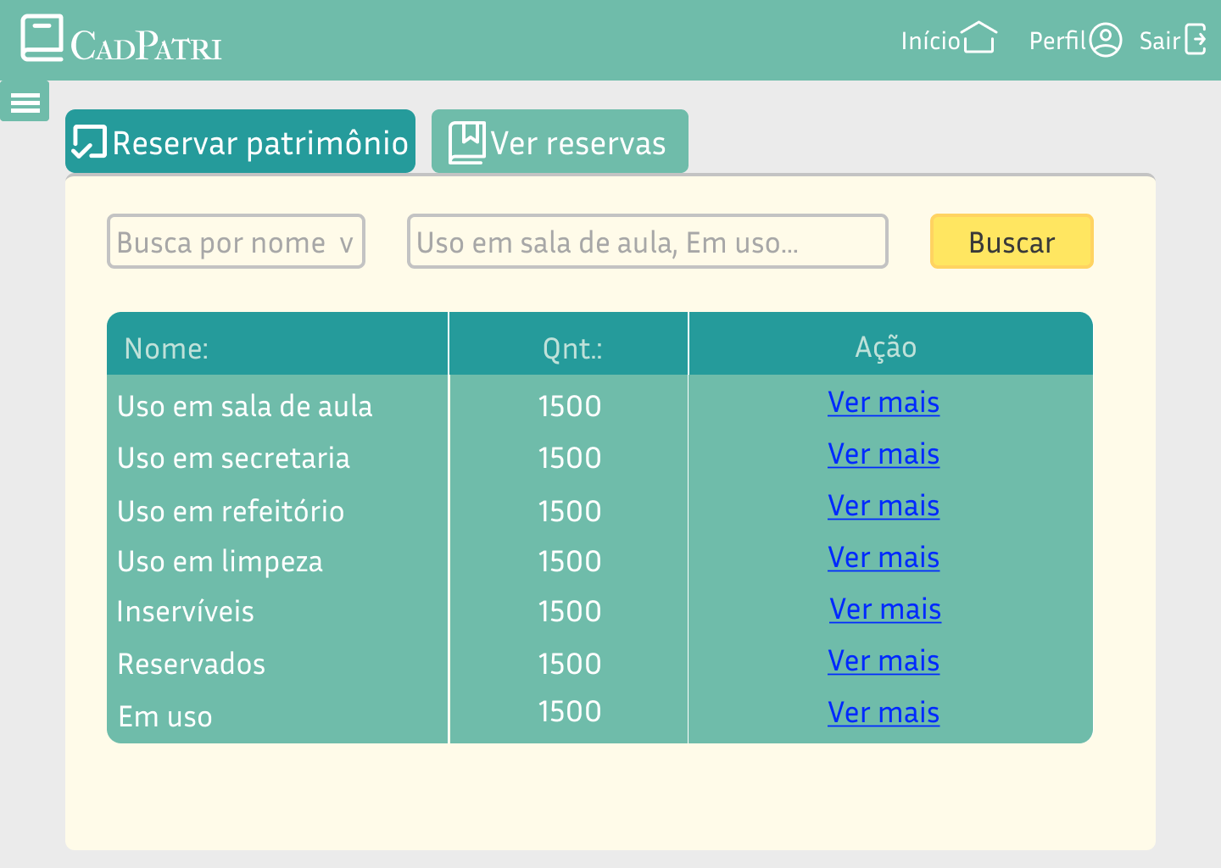The height and width of the screenshot is (868, 1221).
Task: Open Ver mais for Uso em secretaria
Action: point(884,454)
